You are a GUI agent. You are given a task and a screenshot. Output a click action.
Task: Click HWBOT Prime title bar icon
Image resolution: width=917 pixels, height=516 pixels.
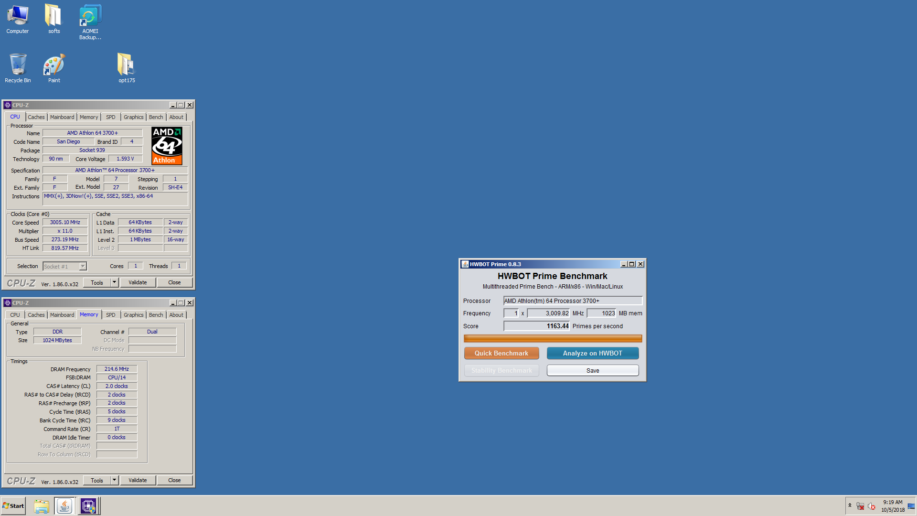[465, 264]
